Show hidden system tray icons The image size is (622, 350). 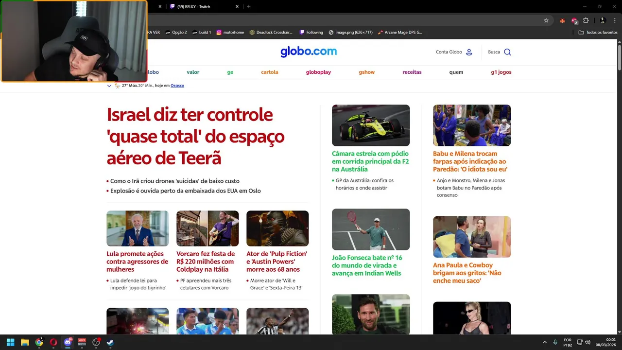pos(544,342)
